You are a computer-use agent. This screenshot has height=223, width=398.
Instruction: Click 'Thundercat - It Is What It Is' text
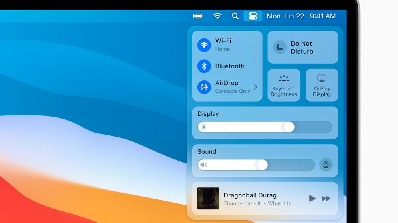[257, 203]
